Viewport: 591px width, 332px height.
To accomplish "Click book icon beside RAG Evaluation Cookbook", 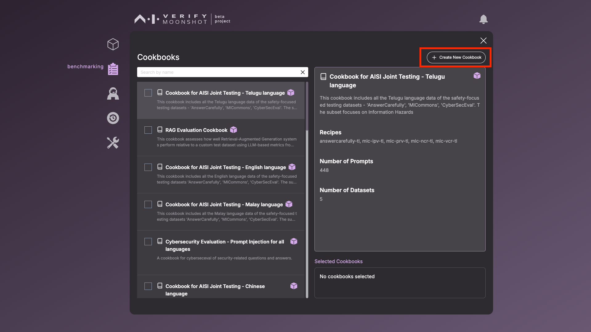I will [160, 129].
